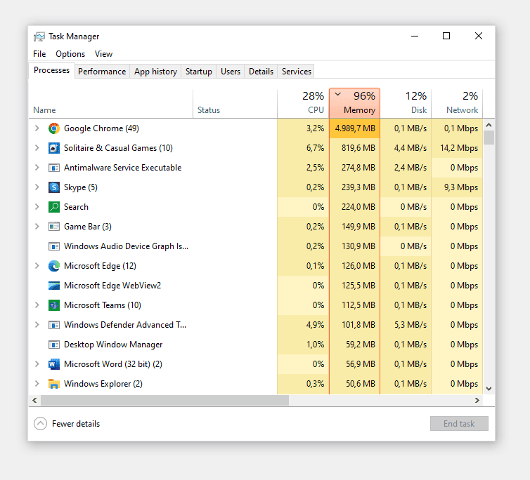
Task: Click the Google Chrome process icon
Action: point(54,128)
